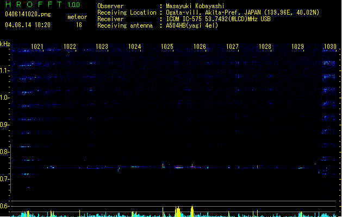
Task: Click the Receiving antenna label
Action: point(125,25)
